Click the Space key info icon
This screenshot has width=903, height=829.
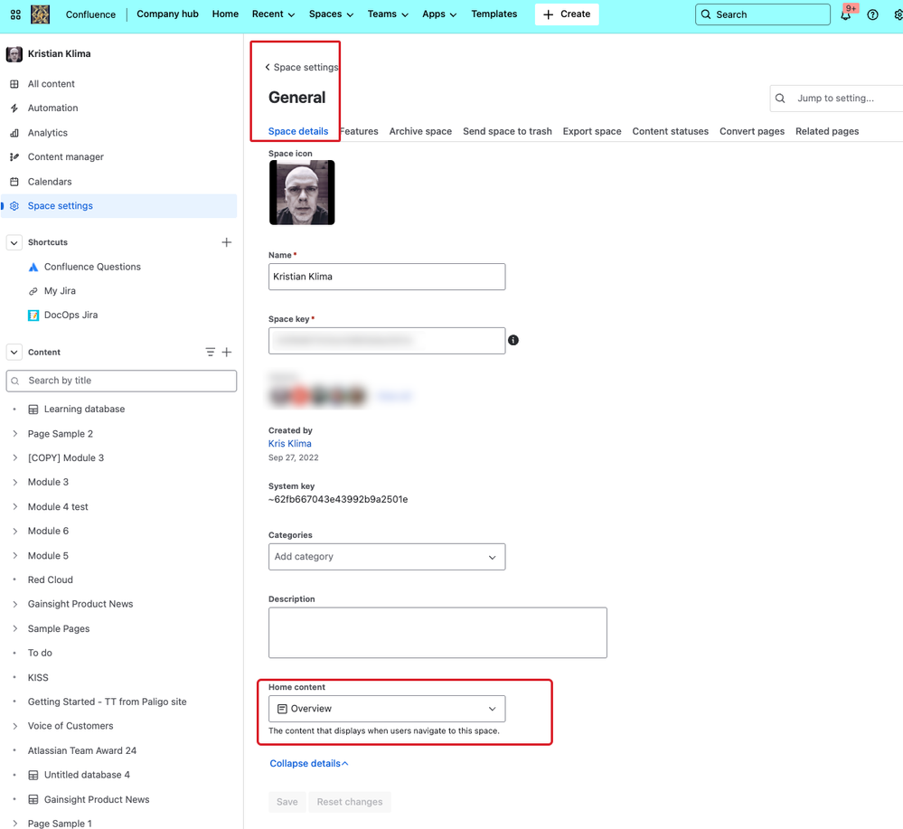pos(513,341)
